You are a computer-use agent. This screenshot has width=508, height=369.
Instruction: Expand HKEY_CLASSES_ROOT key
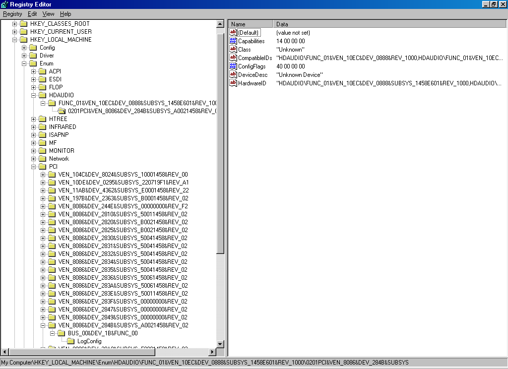coord(14,24)
